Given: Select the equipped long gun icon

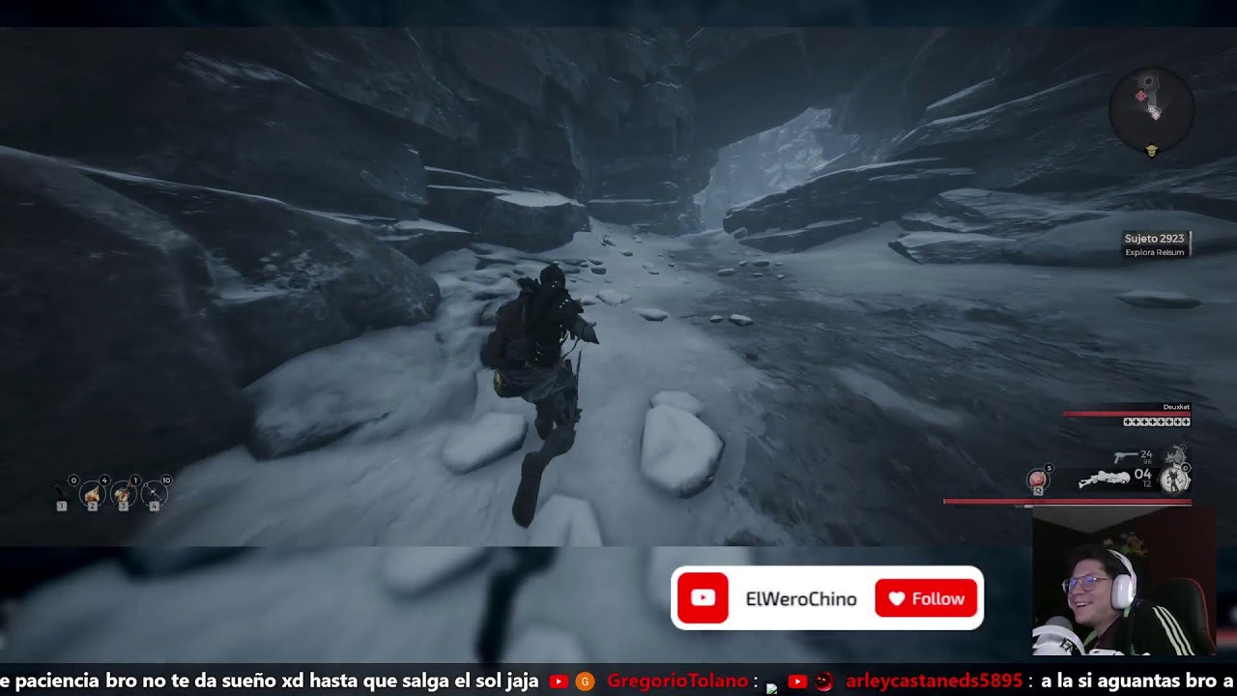Looking at the screenshot, I should (1104, 478).
